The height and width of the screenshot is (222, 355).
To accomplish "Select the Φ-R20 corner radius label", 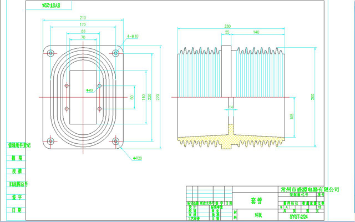I will (136, 158).
